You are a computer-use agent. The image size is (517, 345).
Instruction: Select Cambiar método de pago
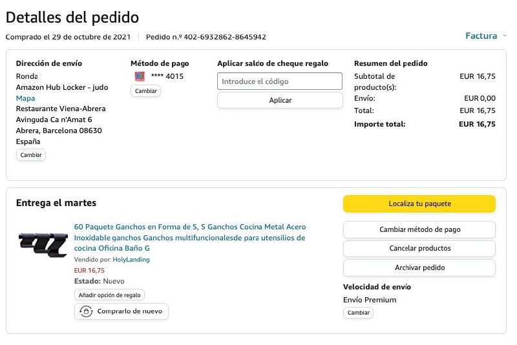[419, 229]
